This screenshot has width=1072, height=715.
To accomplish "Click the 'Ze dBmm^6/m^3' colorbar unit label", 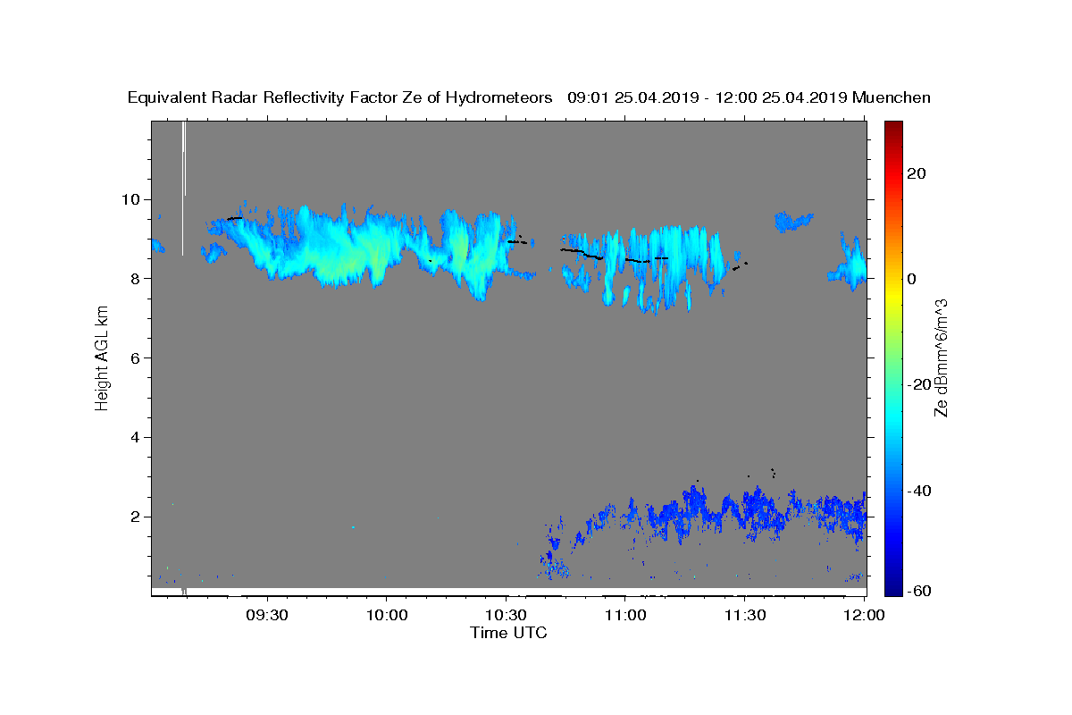I will 941,357.
